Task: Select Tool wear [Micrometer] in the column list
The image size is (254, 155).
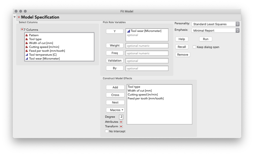Action: (x=44, y=59)
